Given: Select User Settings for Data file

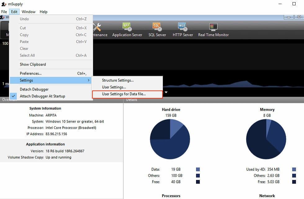Looking at the screenshot, I should tap(124, 94).
